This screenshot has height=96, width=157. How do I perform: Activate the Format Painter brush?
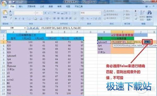[10, 18]
